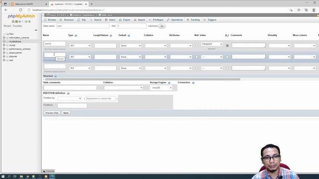The height and width of the screenshot is (179, 319).
Task: Click the browser profile icon
Action: (x=314, y=10)
